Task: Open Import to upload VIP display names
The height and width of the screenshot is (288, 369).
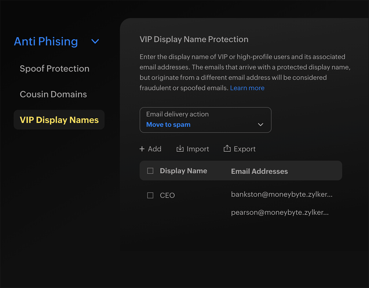Action: [193, 149]
